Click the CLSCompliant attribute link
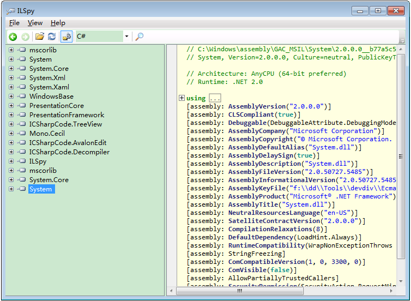Image resolution: width=411 pixels, height=301 pixels. point(251,115)
